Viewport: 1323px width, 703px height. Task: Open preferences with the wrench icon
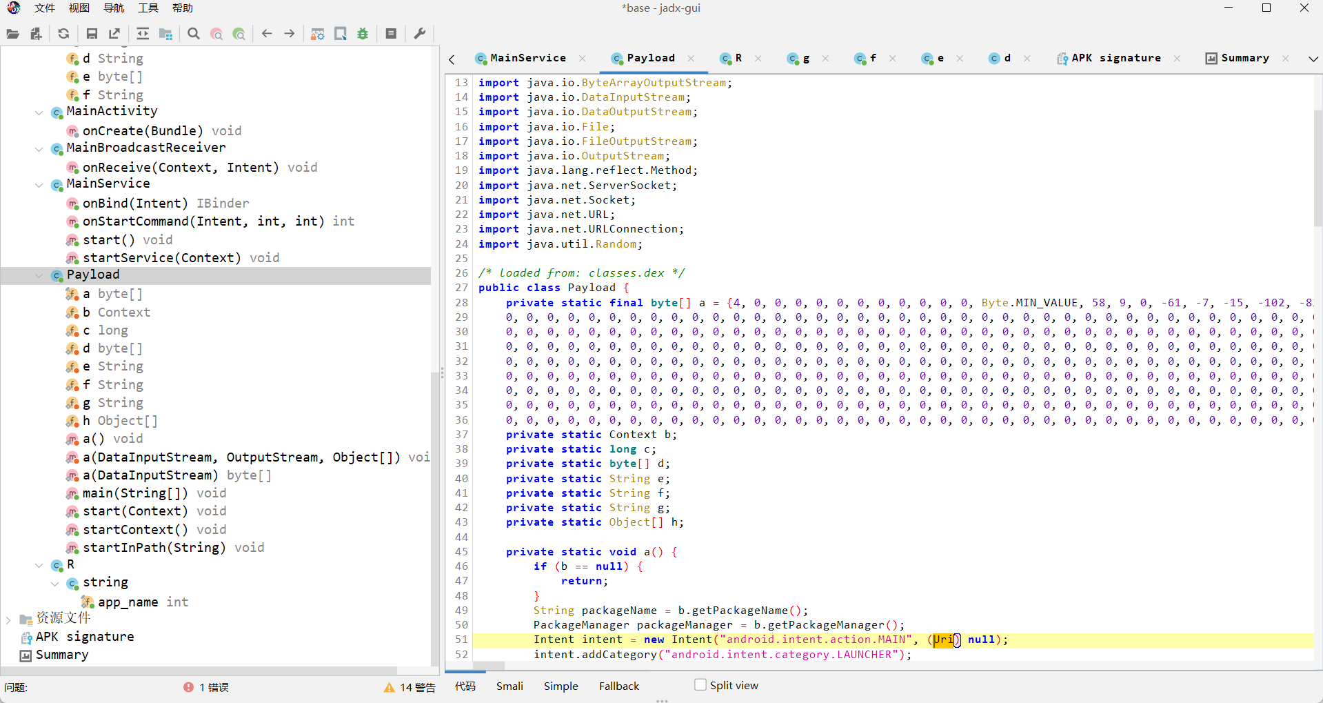click(x=419, y=34)
